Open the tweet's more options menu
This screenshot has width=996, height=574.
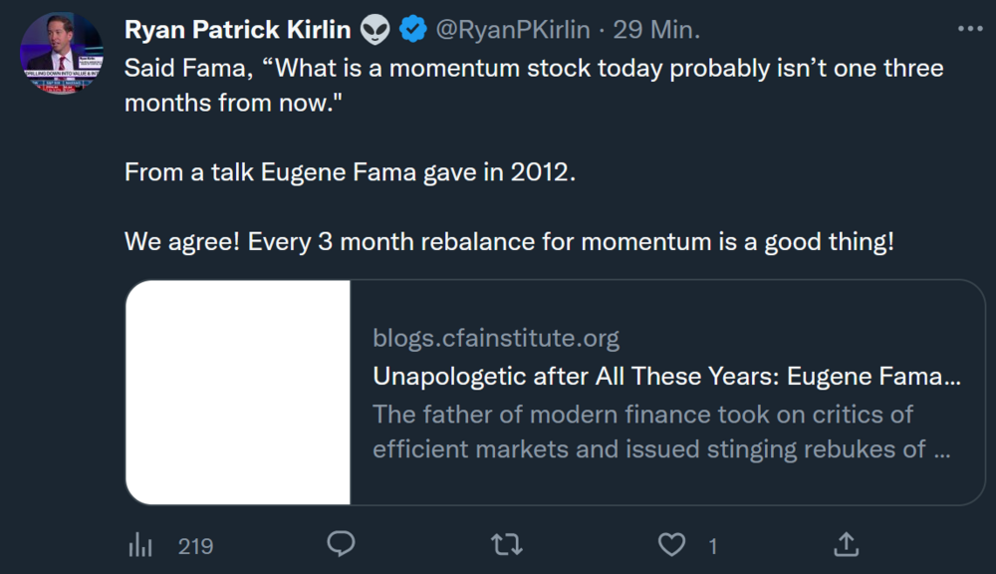pyautogui.click(x=969, y=29)
